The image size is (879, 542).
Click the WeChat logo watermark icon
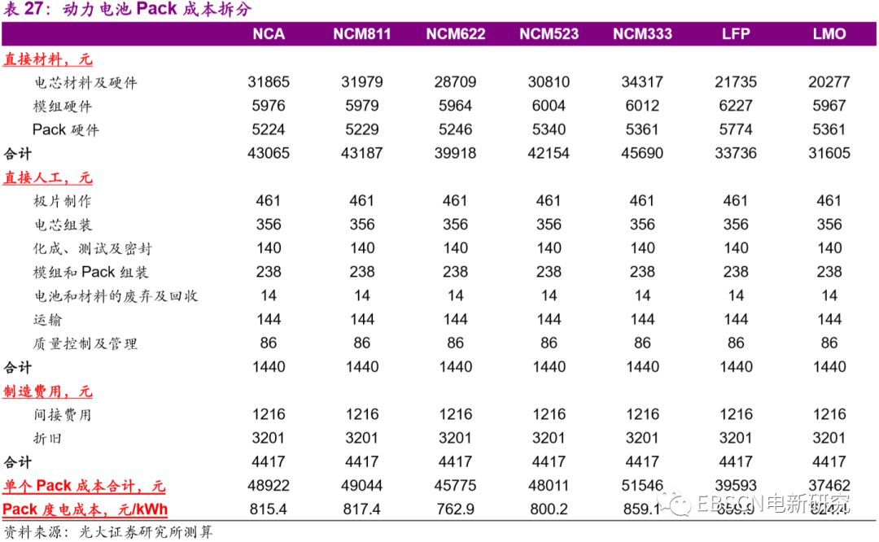pyautogui.click(x=676, y=503)
